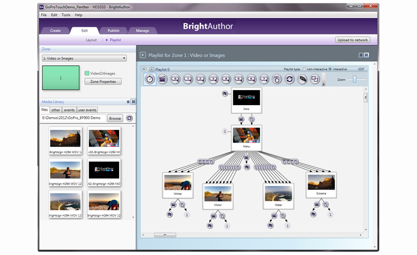
Task: Switch Media Library to grid view
Action: [x=134, y=102]
